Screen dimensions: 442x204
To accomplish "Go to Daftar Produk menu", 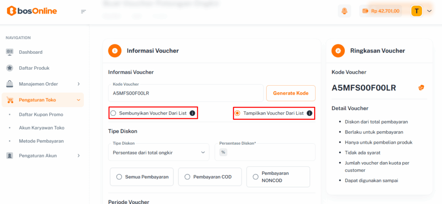I will click(34, 68).
